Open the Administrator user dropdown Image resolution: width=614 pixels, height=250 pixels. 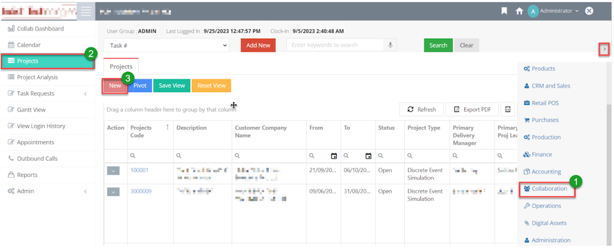(553, 11)
